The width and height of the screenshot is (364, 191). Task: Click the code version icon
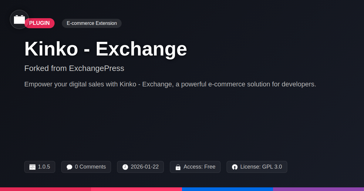click(x=32, y=167)
